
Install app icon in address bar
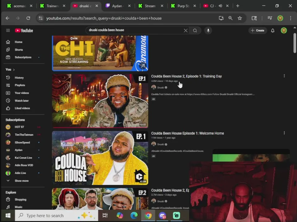pos(221,18)
